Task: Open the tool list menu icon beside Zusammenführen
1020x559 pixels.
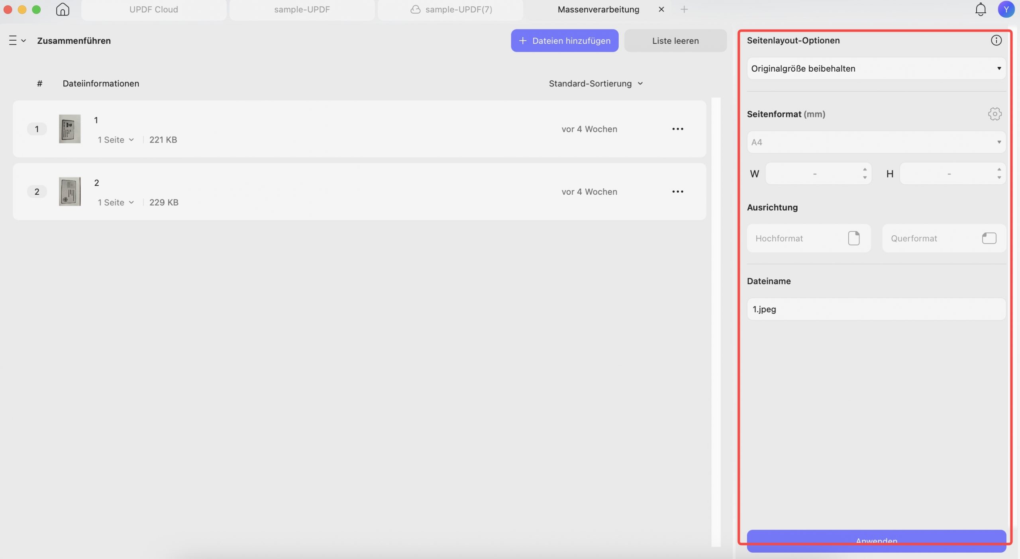Action: [x=17, y=41]
